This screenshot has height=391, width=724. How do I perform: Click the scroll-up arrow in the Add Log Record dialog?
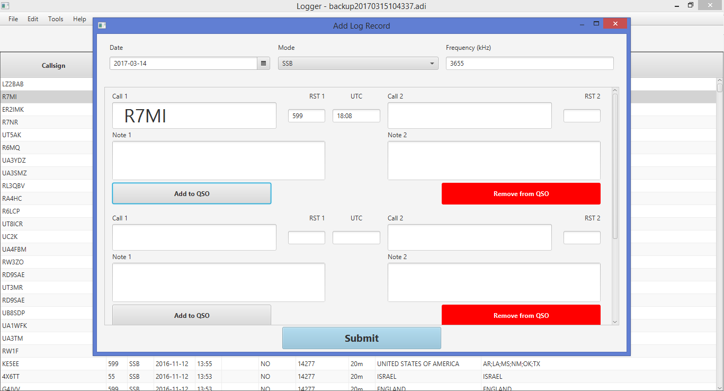pyautogui.click(x=615, y=91)
